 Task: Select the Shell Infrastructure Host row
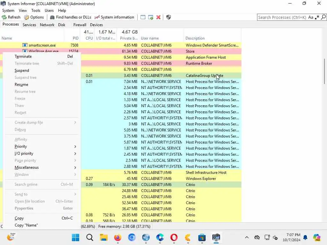point(161,173)
